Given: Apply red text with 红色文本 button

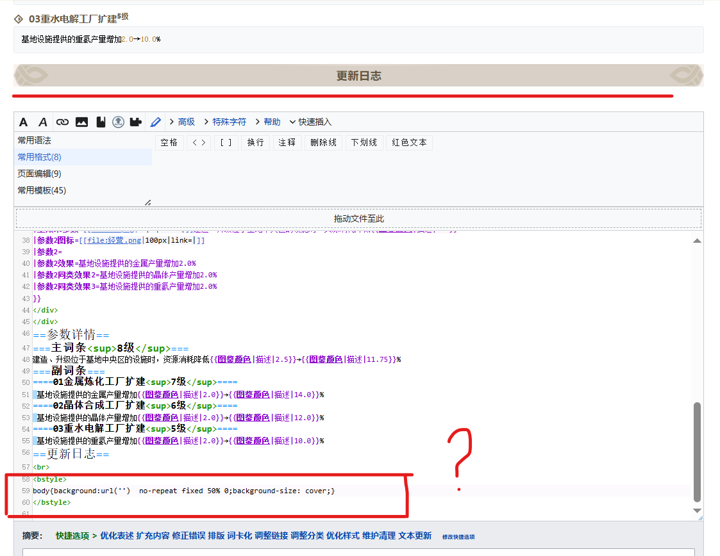Looking at the screenshot, I should pyautogui.click(x=409, y=143).
